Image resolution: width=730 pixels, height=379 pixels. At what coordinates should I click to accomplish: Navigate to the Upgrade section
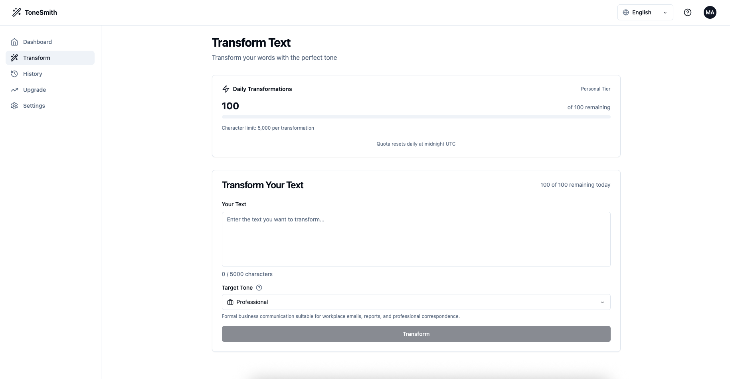pyautogui.click(x=34, y=90)
